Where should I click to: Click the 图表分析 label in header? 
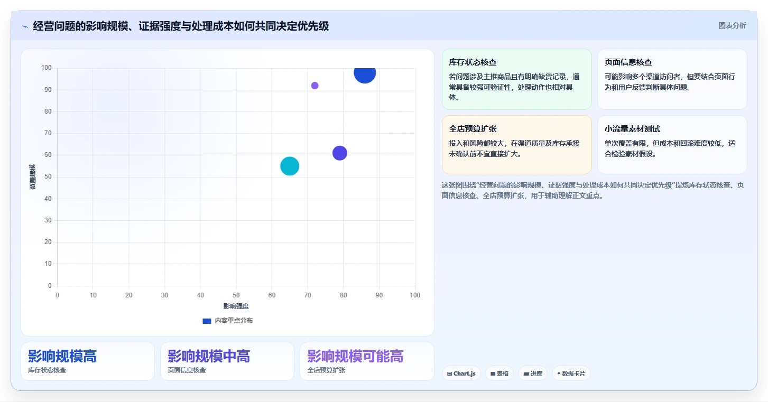732,25
